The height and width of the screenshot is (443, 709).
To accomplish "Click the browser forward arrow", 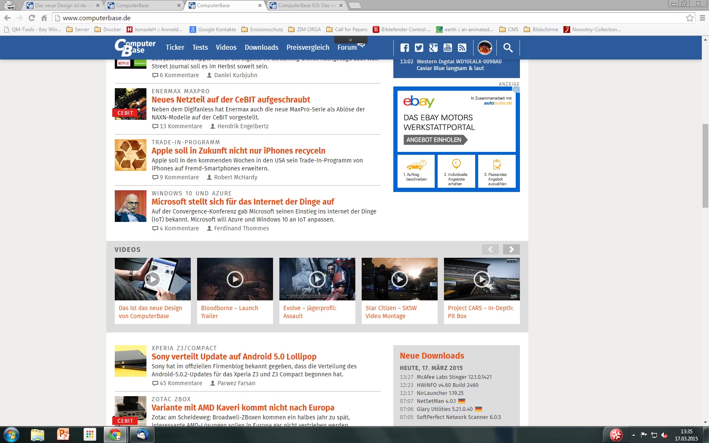I will 19,18.
